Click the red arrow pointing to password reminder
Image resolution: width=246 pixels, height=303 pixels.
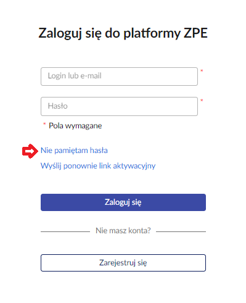click(x=30, y=151)
